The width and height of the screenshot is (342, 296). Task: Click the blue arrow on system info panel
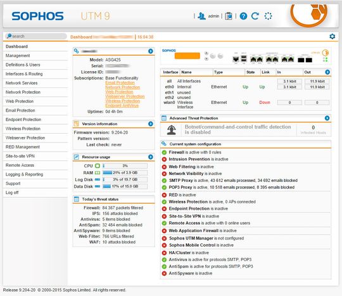(x=151, y=51)
